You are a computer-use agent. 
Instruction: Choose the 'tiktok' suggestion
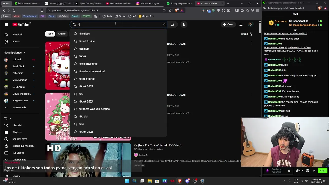118,56
